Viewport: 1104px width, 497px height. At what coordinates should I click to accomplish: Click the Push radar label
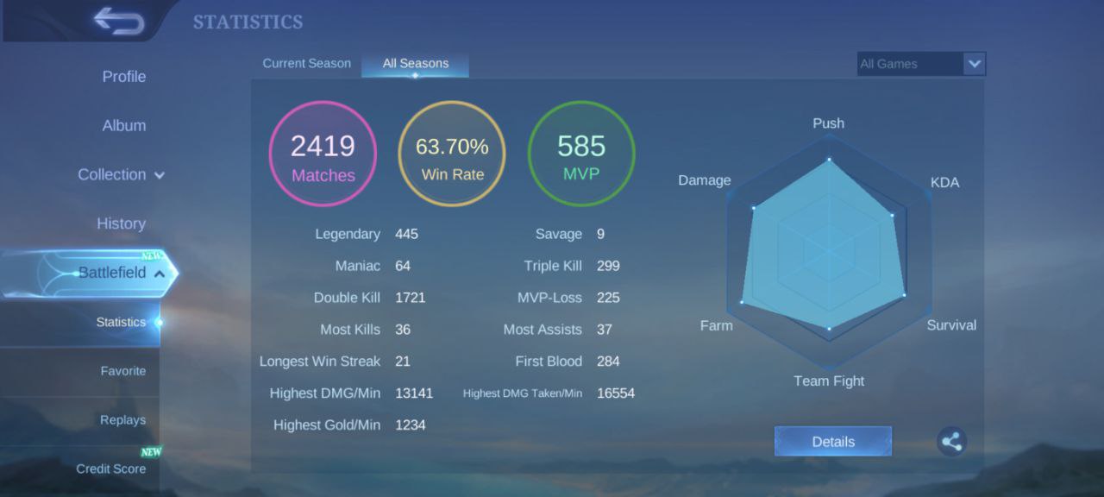coord(829,123)
